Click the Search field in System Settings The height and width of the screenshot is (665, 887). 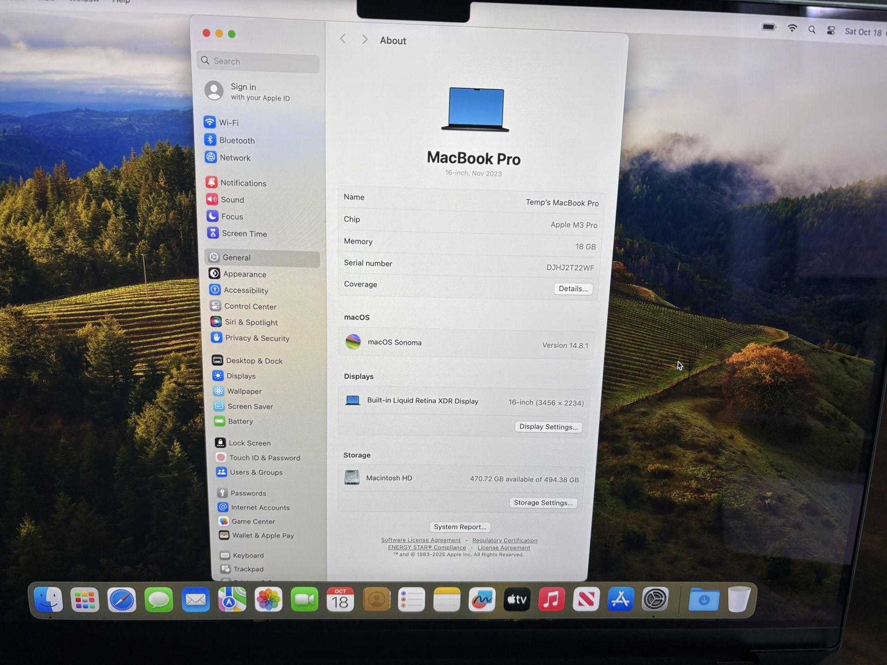pos(258,61)
